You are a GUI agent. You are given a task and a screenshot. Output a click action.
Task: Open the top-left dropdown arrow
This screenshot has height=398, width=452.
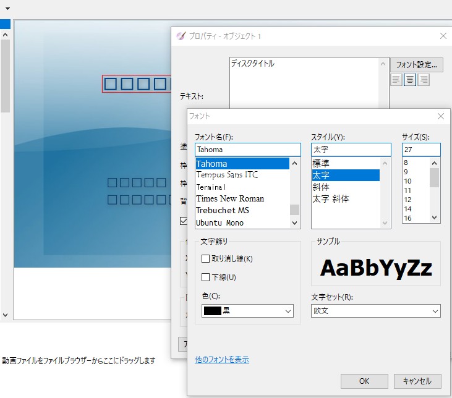tap(8, 9)
